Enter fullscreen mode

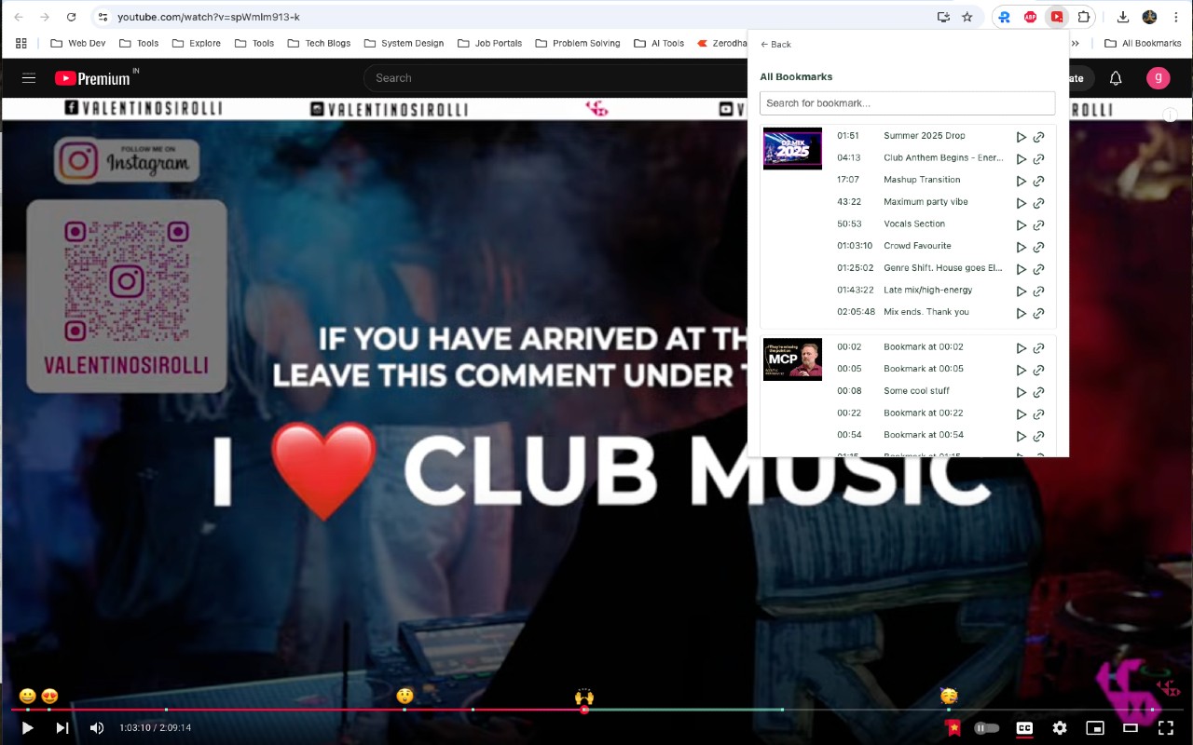click(x=1166, y=727)
